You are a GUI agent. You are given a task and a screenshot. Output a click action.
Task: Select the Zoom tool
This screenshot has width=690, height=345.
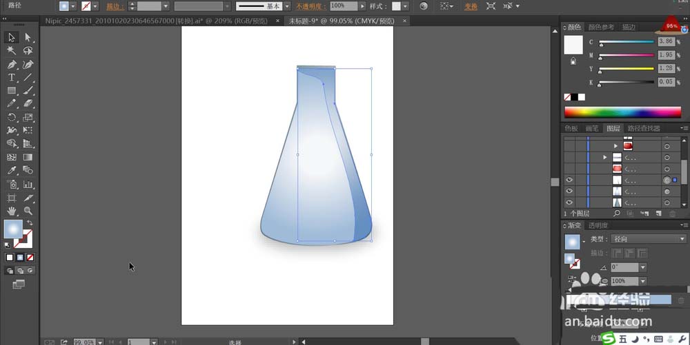28,211
